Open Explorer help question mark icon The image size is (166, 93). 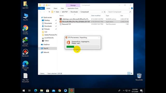click(x=132, y=8)
